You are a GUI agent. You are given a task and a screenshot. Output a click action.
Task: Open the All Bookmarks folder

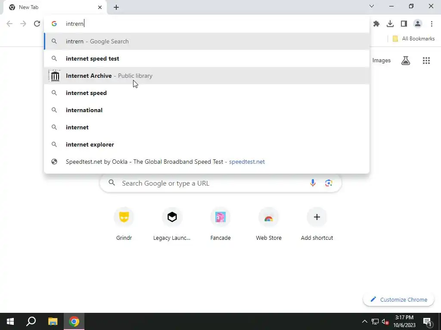click(x=413, y=39)
